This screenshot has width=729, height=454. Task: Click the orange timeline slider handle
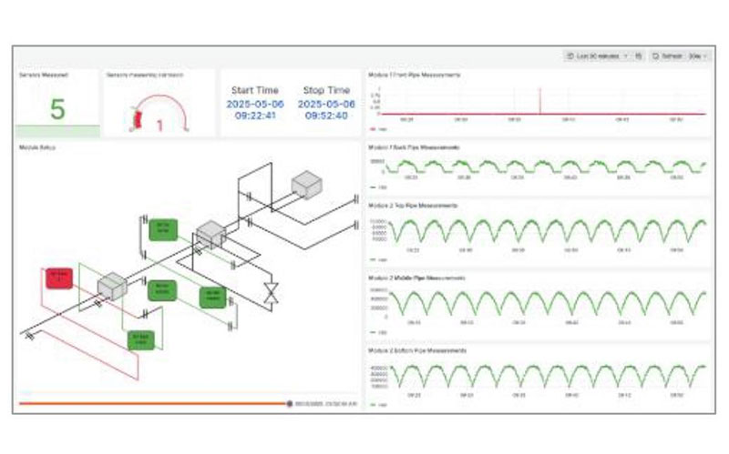pyautogui.click(x=290, y=403)
